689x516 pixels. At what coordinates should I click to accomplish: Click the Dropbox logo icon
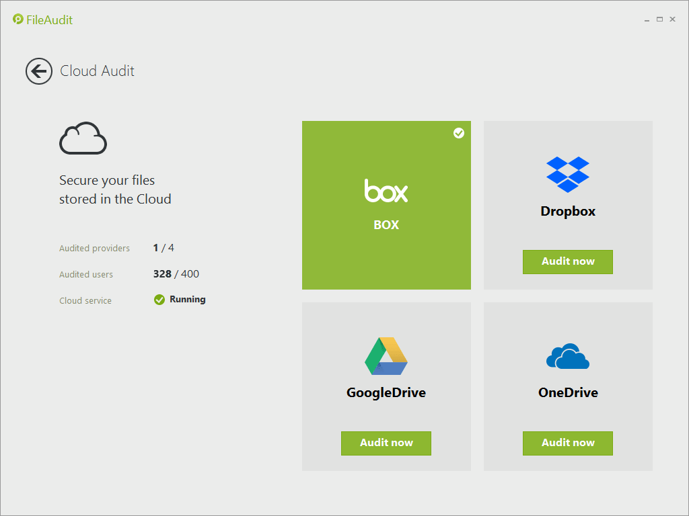(568, 174)
